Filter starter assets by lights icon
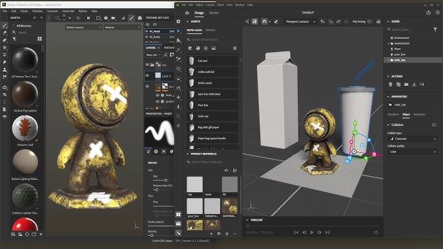Viewport: 443px width, 249px height. [205, 48]
